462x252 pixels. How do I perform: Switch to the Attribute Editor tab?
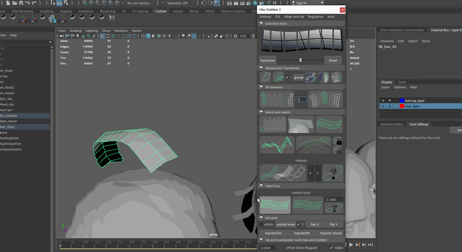(x=391, y=124)
